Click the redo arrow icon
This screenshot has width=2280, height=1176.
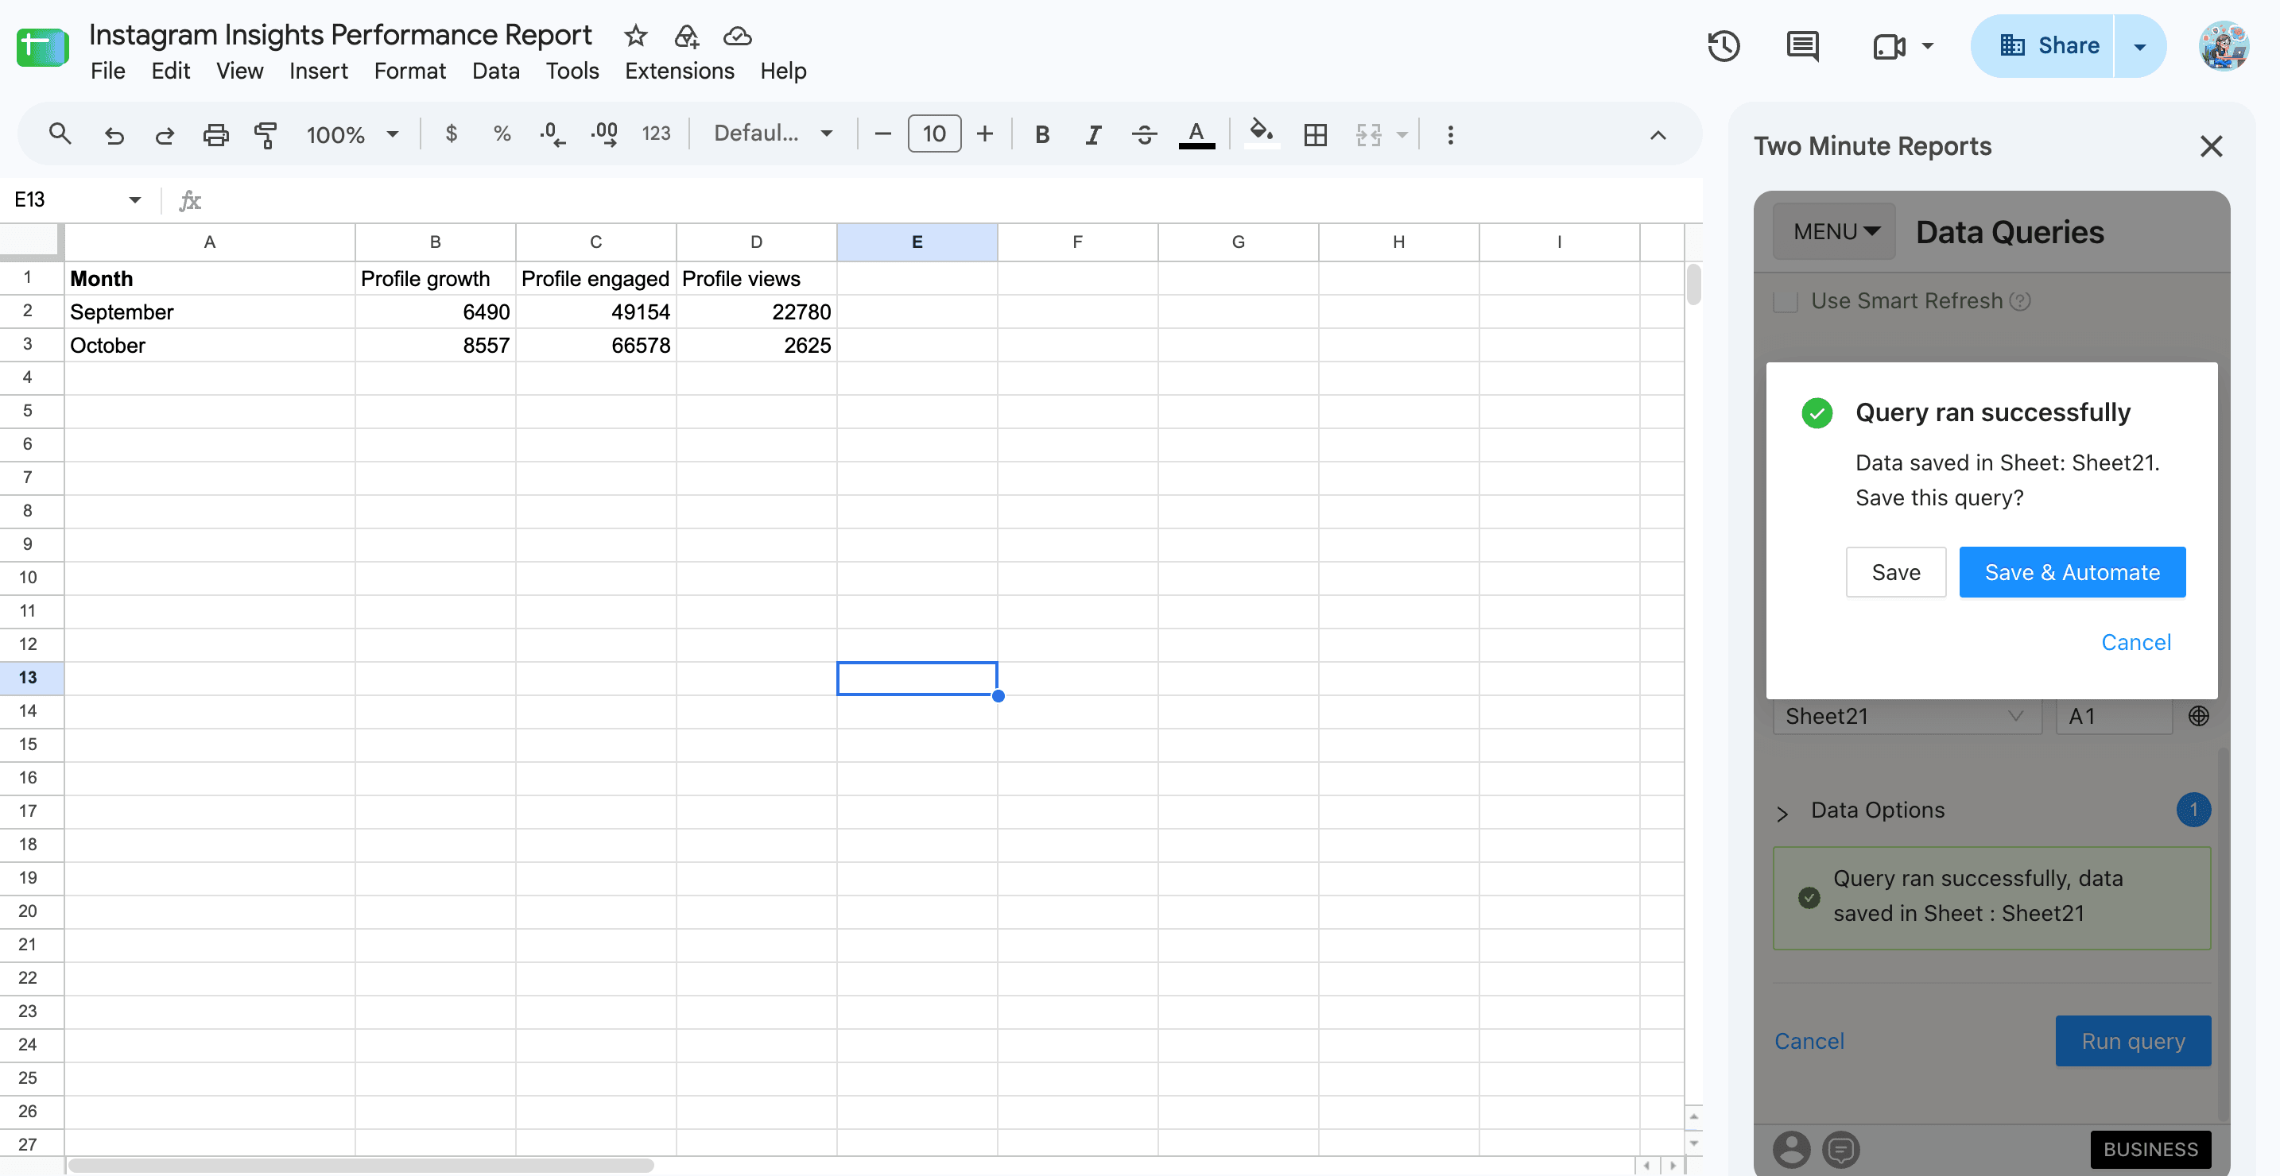pos(164,134)
